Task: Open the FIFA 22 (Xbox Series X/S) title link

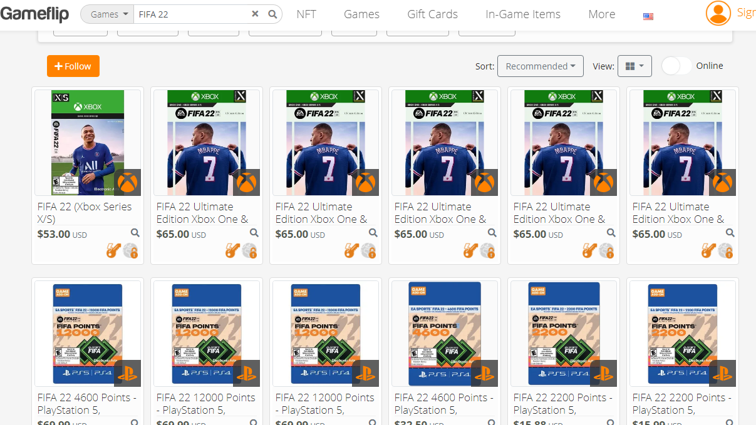Action: (85, 213)
